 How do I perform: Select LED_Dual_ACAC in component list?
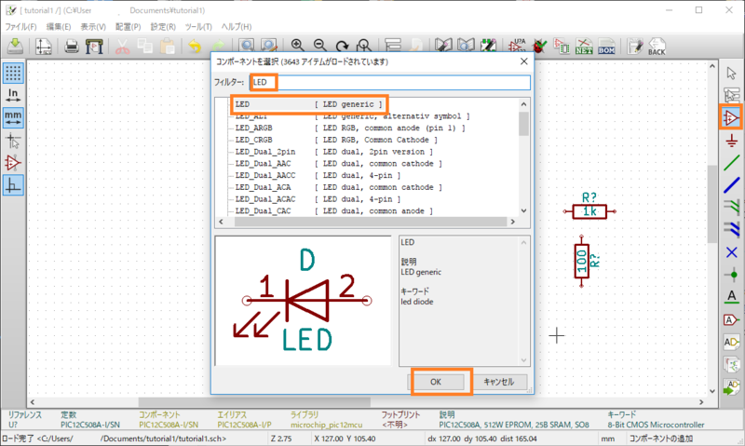click(318, 199)
